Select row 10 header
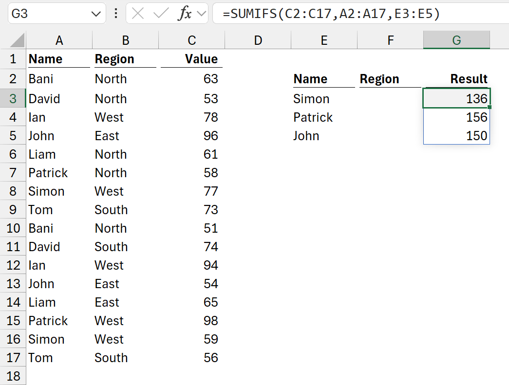Image resolution: width=509 pixels, height=385 pixels. pos(13,228)
